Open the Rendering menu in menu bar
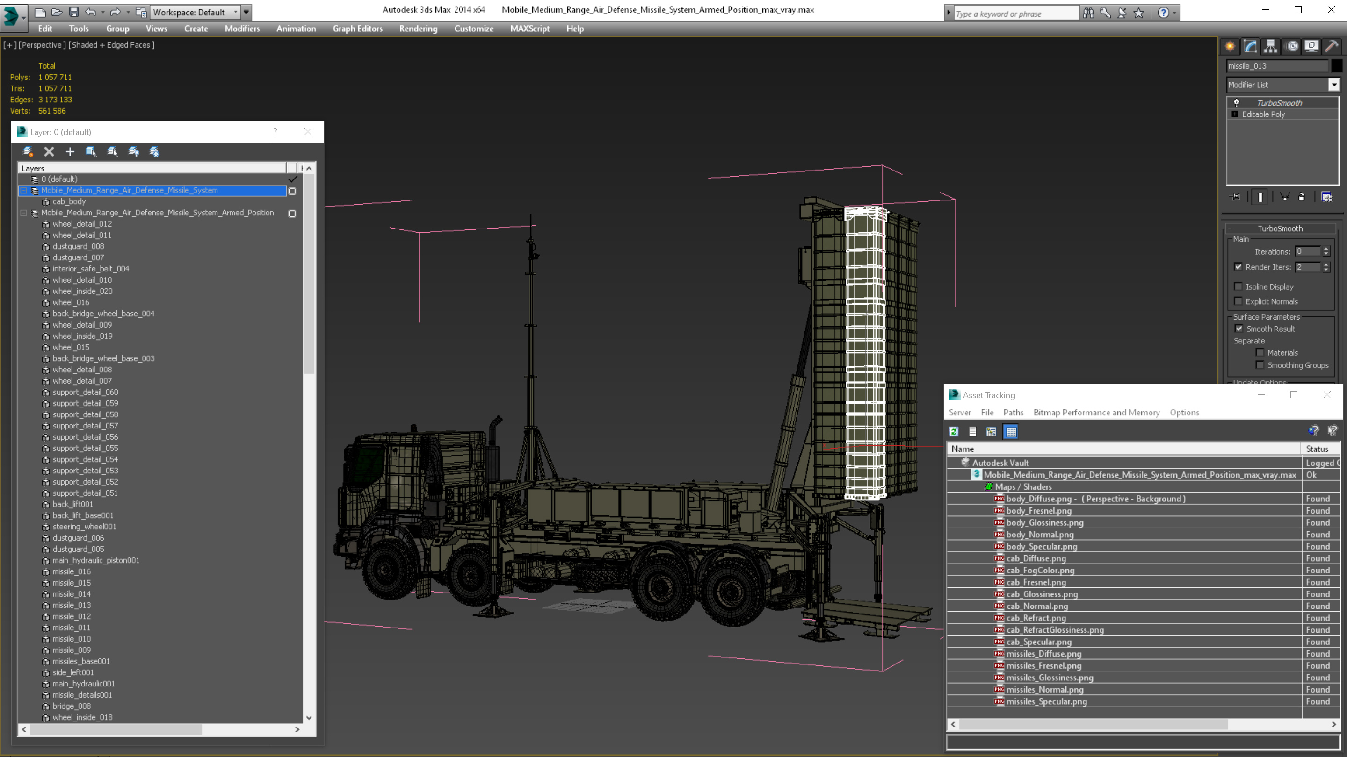 click(x=418, y=29)
